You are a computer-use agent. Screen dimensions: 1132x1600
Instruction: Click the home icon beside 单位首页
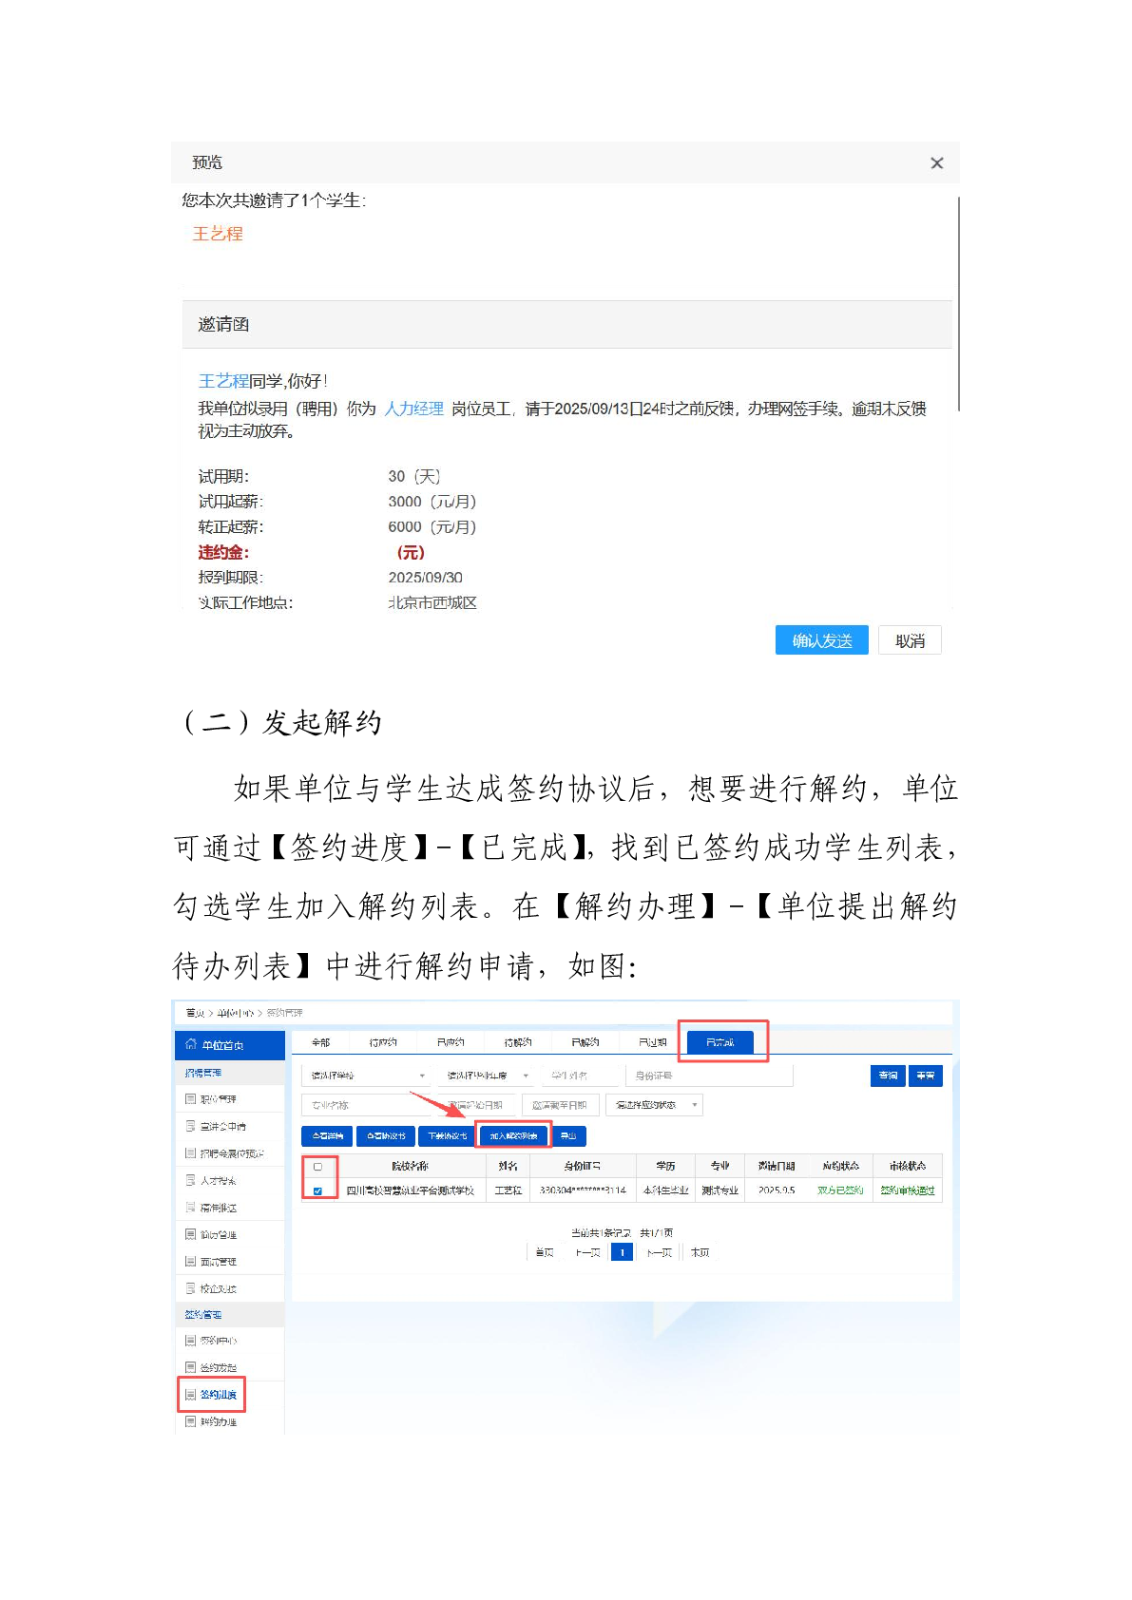point(190,1044)
